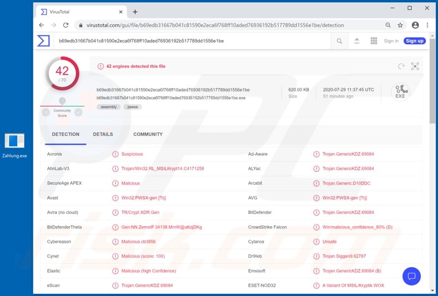Screen dimensions: 438x296
Task: Open the blue chat bubble button
Action: tap(411, 276)
